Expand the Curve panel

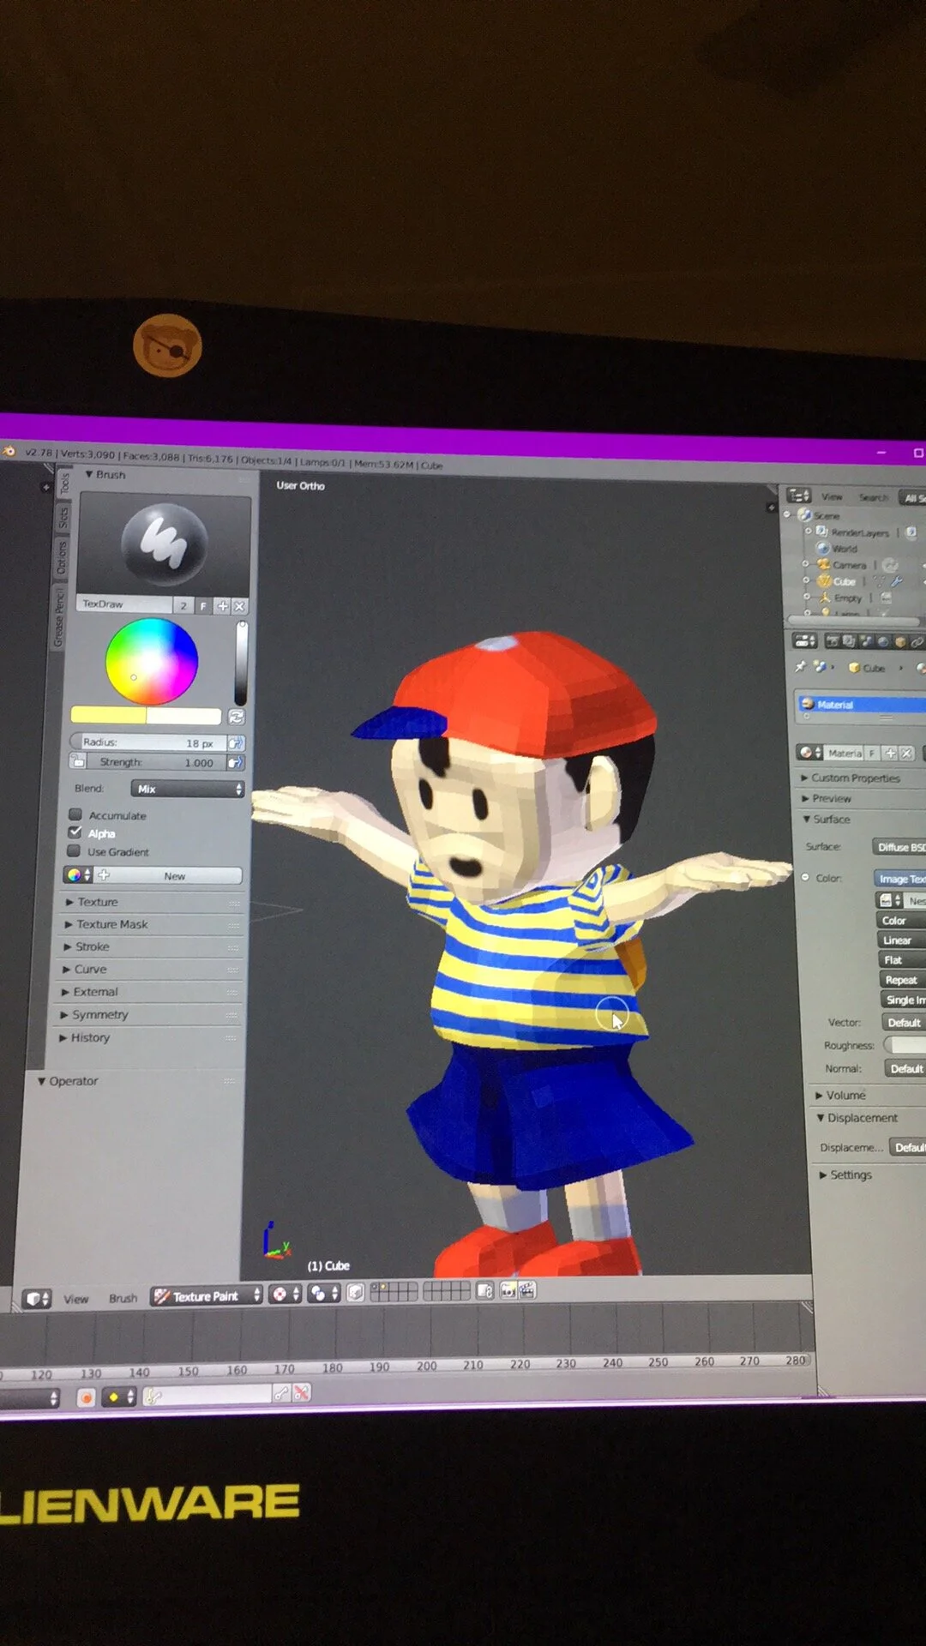click(150, 969)
